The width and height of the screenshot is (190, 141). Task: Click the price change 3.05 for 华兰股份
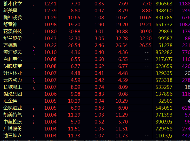point(99,38)
